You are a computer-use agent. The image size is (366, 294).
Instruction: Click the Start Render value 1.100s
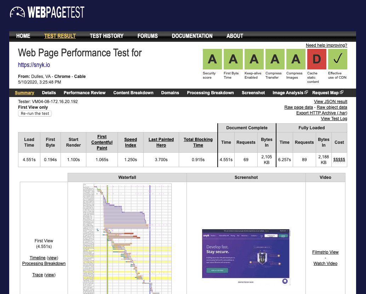coord(74,160)
